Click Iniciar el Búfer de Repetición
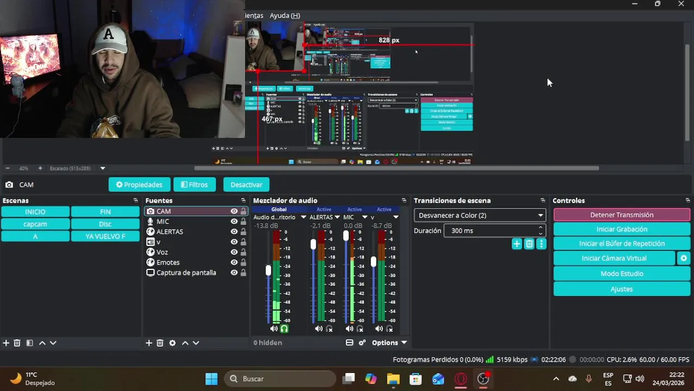Image resolution: width=694 pixels, height=391 pixels. 622,244
